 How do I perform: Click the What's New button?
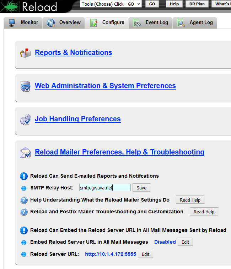coord(221,4)
